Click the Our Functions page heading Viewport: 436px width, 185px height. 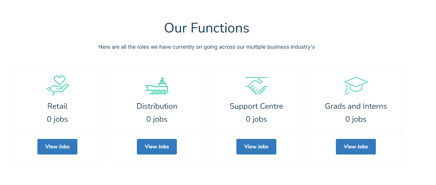(x=207, y=28)
